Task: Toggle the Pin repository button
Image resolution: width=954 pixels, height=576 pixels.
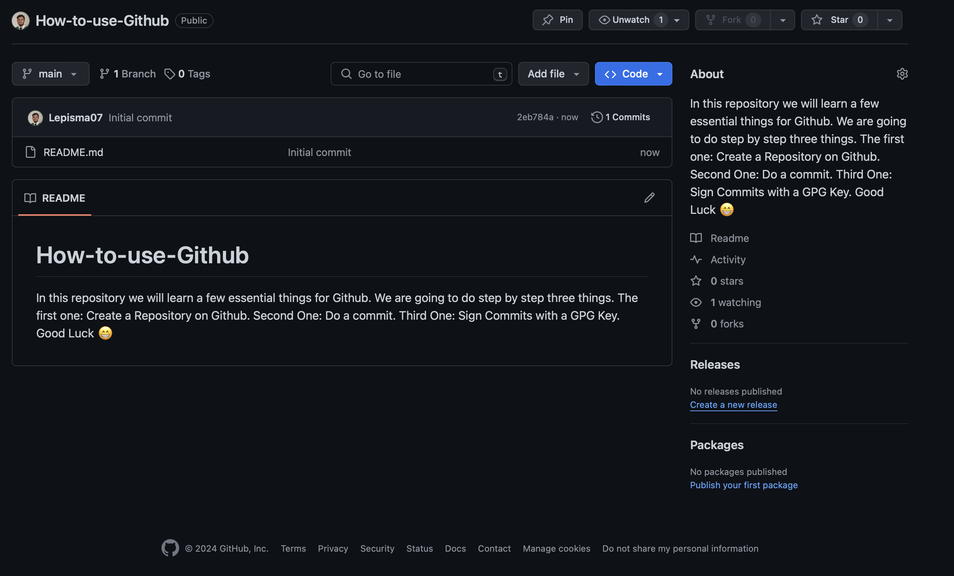Action: click(557, 20)
